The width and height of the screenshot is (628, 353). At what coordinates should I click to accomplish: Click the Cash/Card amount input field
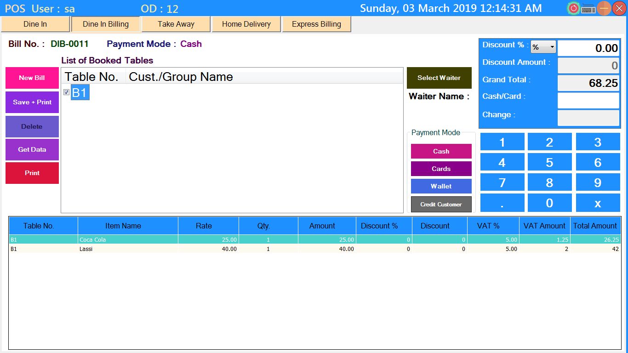point(588,100)
